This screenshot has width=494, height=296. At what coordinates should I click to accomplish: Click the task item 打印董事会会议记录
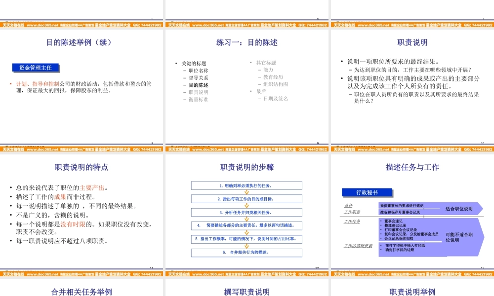tap(401, 229)
